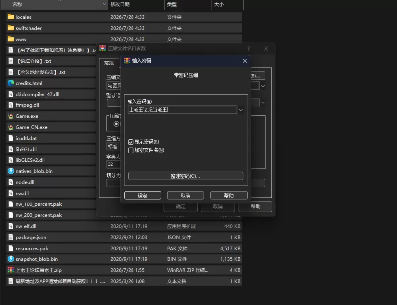Expand the archive name dropdown behind the dialog

pyautogui.click(x=263, y=86)
